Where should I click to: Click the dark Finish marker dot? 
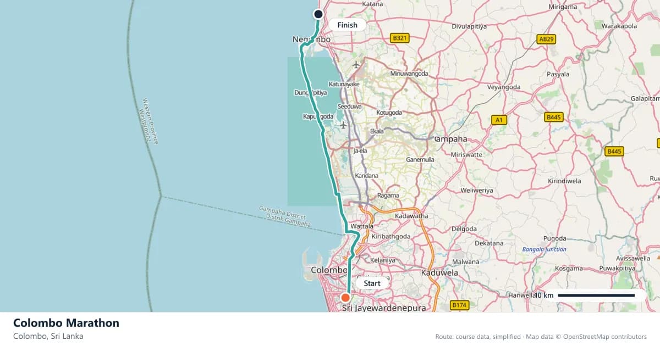[318, 14]
